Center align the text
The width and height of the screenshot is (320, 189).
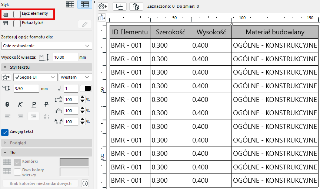(21, 116)
